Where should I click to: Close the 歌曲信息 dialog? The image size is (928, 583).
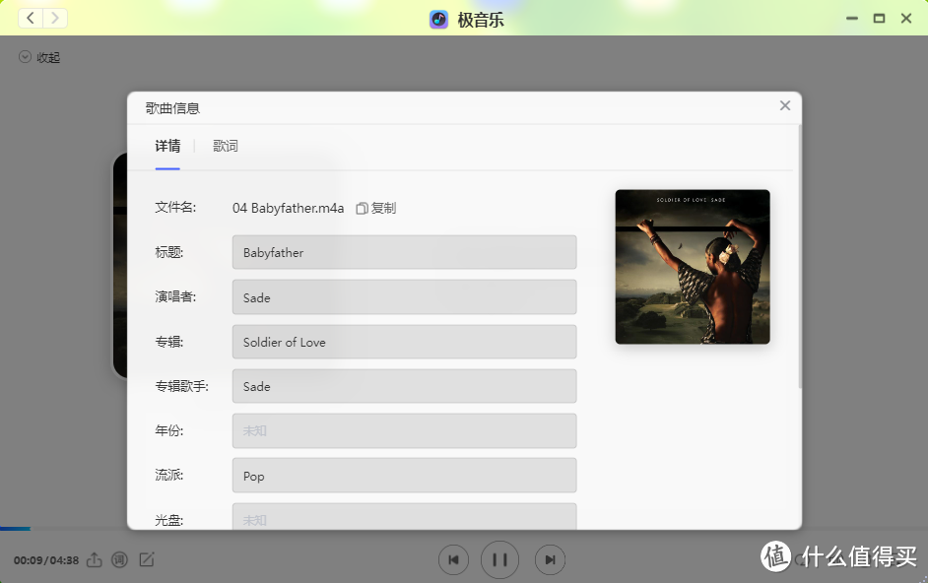[x=785, y=105]
